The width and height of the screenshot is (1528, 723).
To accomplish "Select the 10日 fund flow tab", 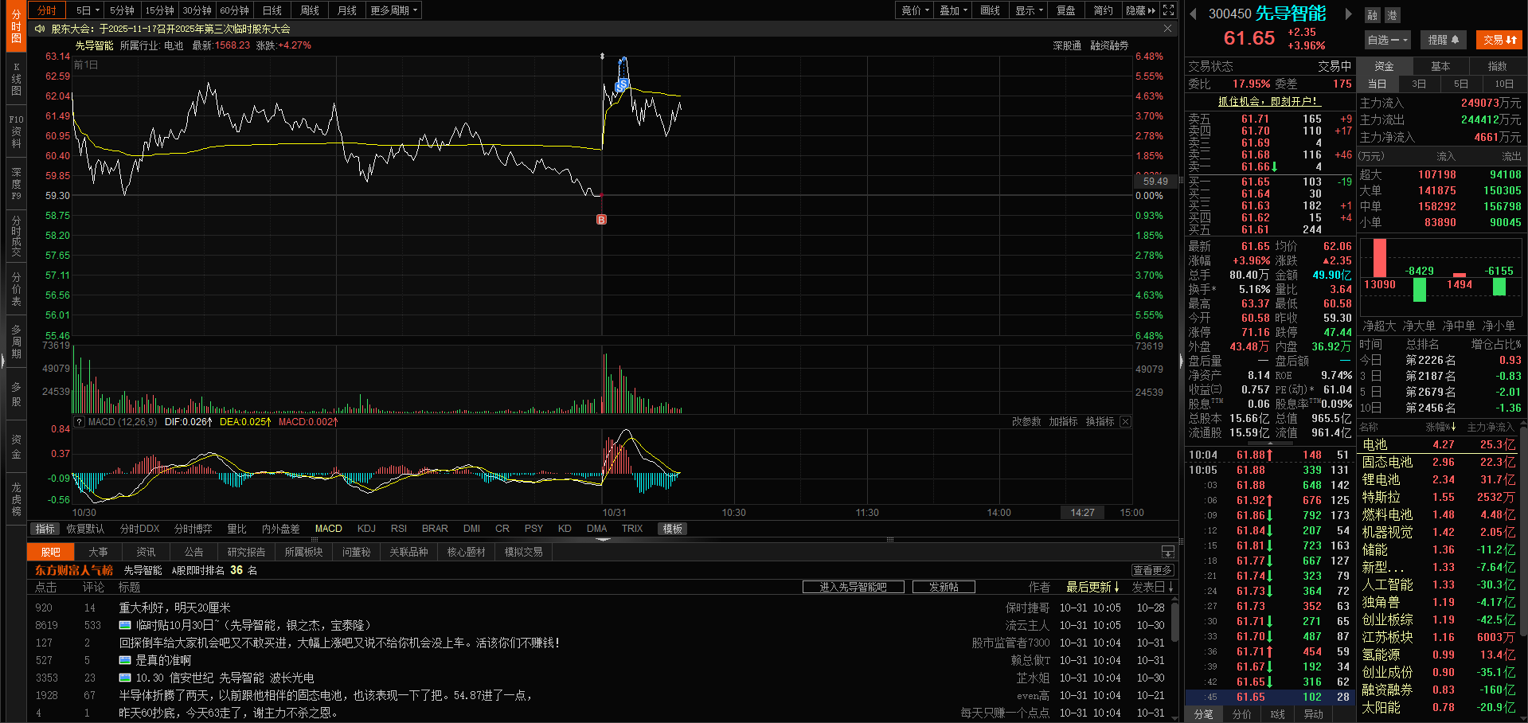I will pyautogui.click(x=1504, y=84).
